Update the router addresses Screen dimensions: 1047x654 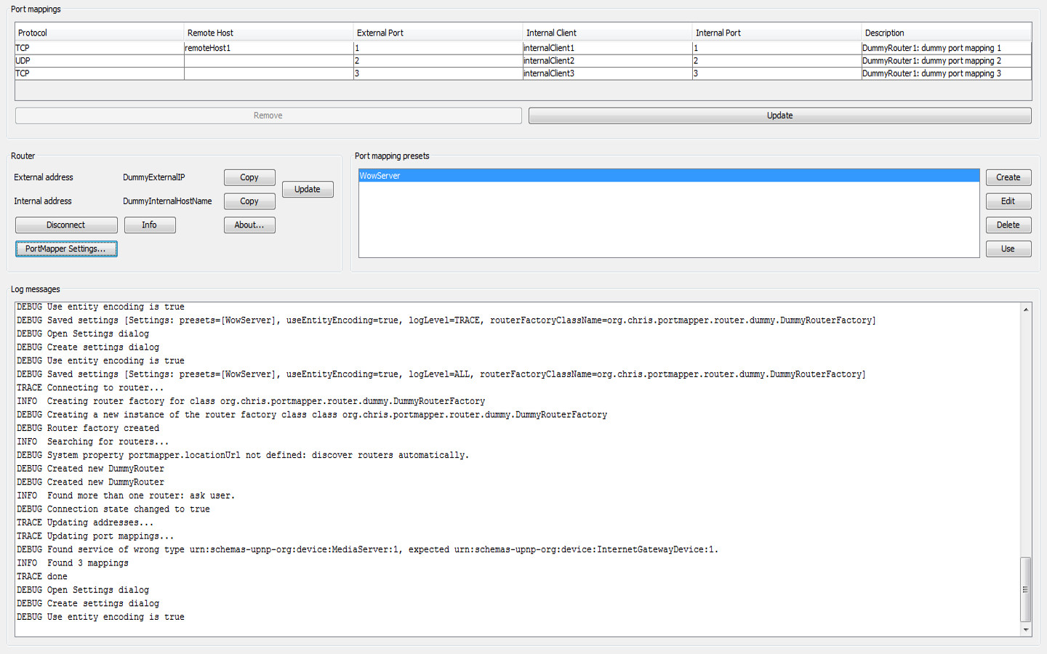(x=308, y=189)
